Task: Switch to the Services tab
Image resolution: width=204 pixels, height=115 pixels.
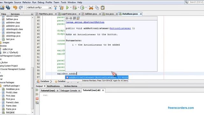Action: click(x=15, y=14)
